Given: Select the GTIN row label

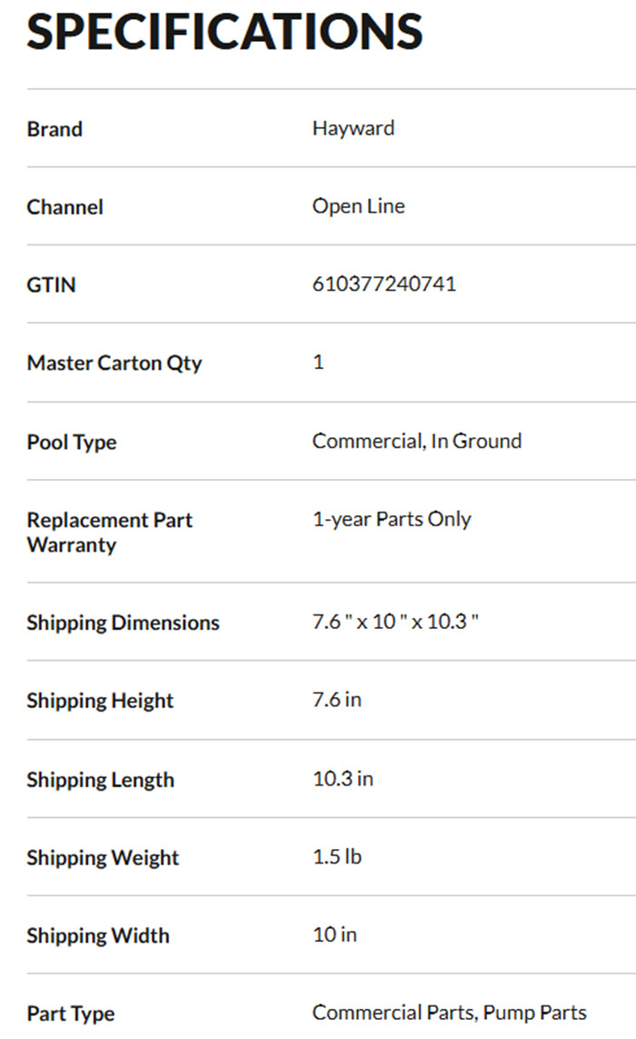Looking at the screenshot, I should click(x=52, y=285).
